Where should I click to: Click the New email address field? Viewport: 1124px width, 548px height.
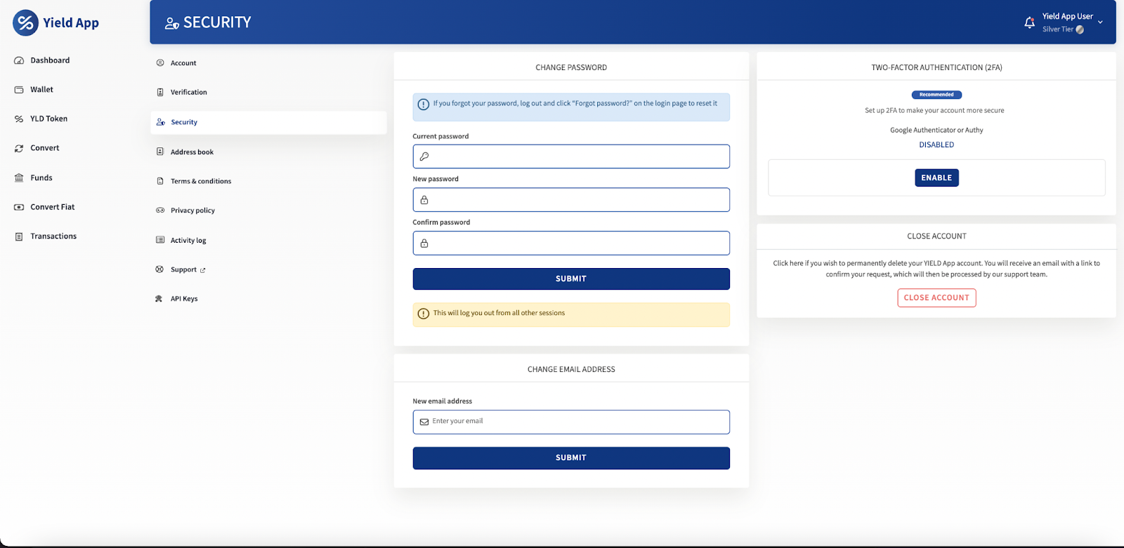(571, 422)
